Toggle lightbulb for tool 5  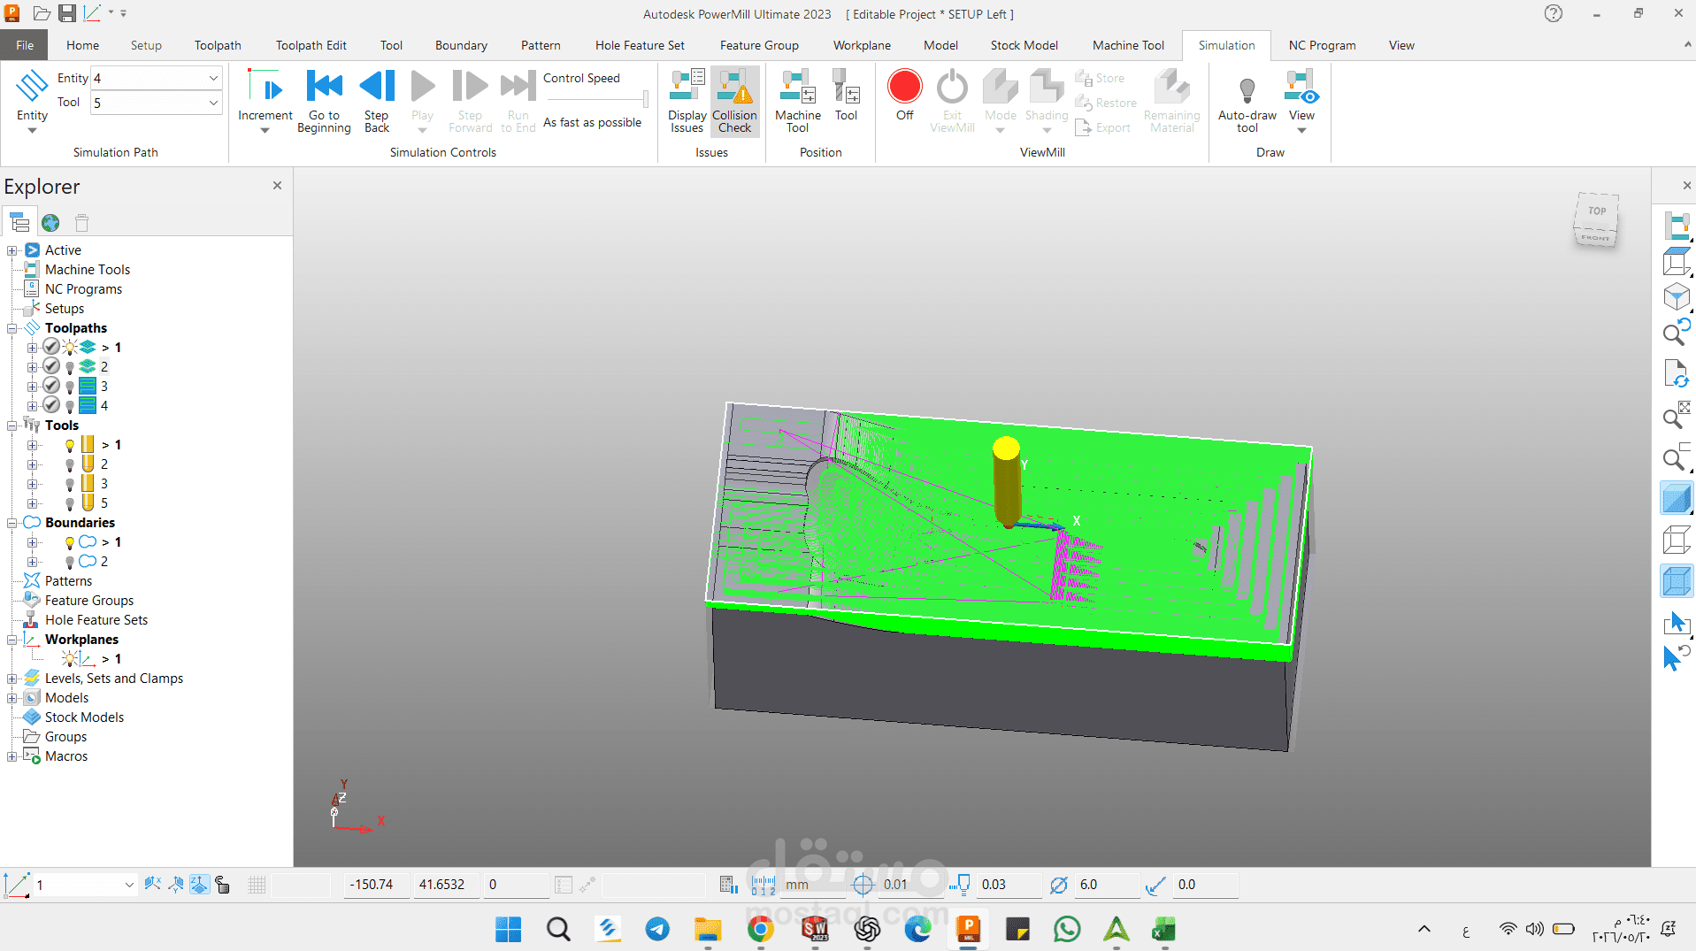pyautogui.click(x=70, y=503)
